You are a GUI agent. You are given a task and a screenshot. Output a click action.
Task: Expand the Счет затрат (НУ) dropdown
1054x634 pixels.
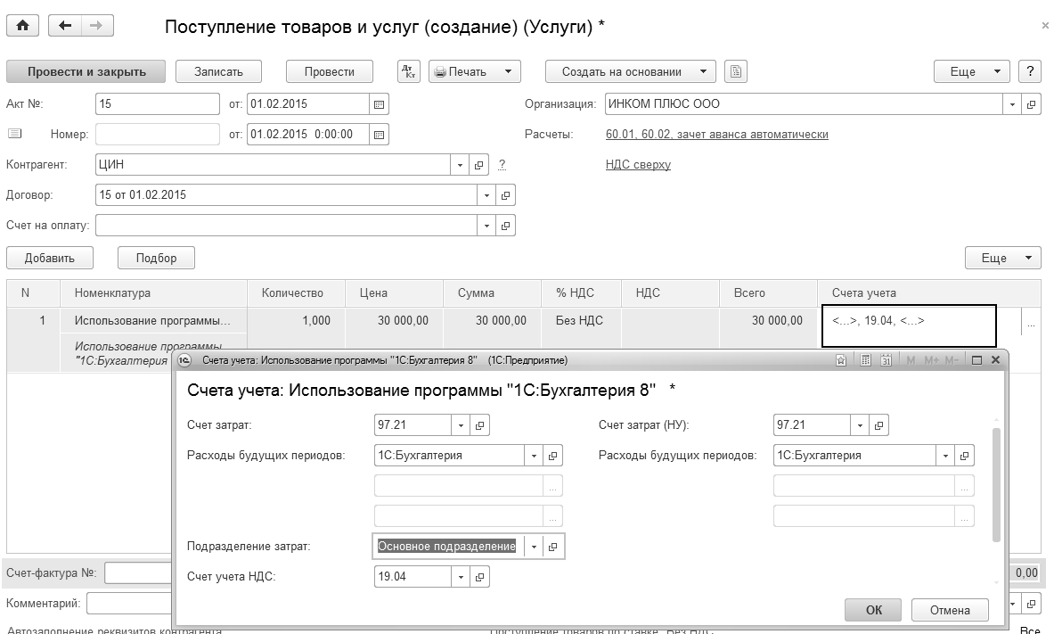pyautogui.click(x=860, y=425)
